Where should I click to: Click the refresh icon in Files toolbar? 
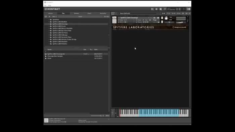point(46,17)
